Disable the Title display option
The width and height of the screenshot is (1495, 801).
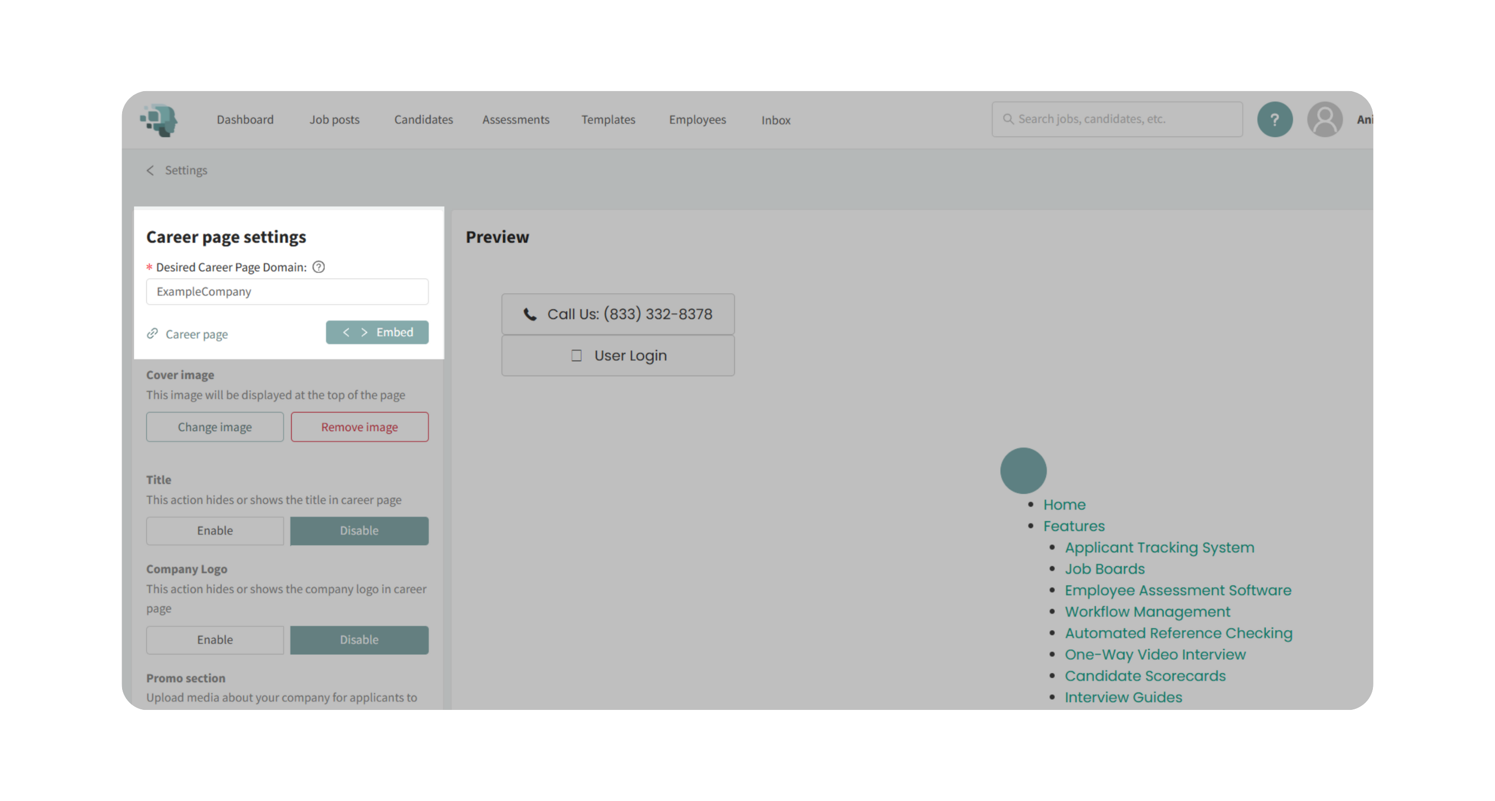pos(359,530)
